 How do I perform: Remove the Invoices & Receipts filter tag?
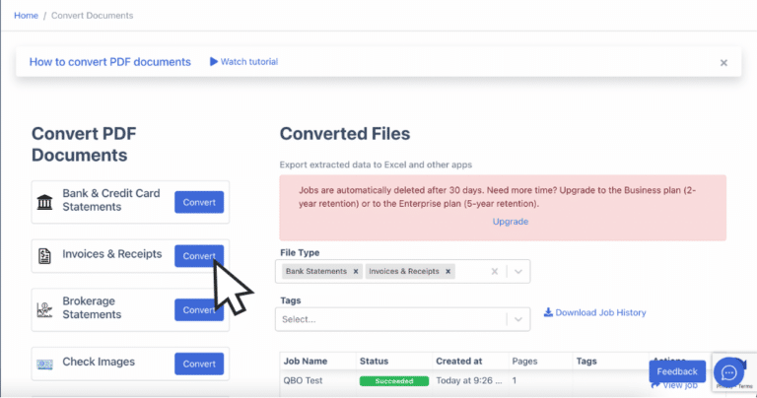(448, 271)
